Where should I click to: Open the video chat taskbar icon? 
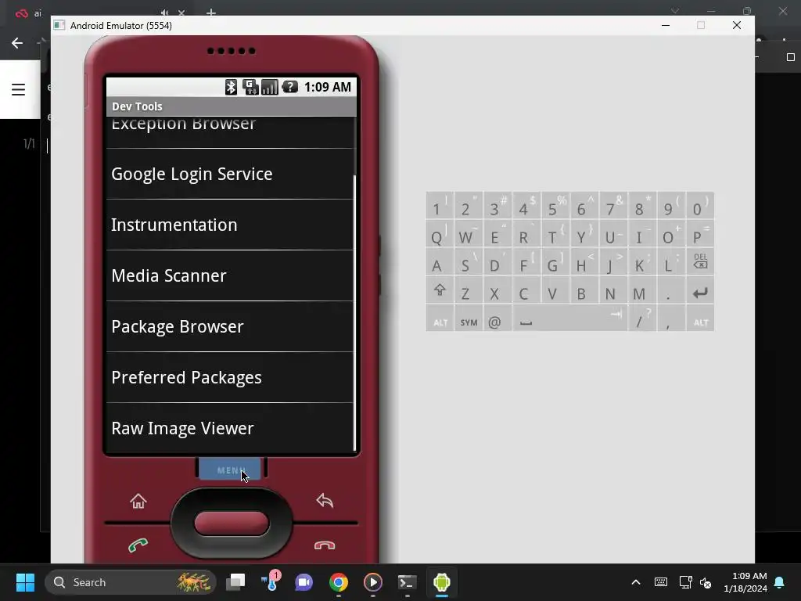pos(304,582)
